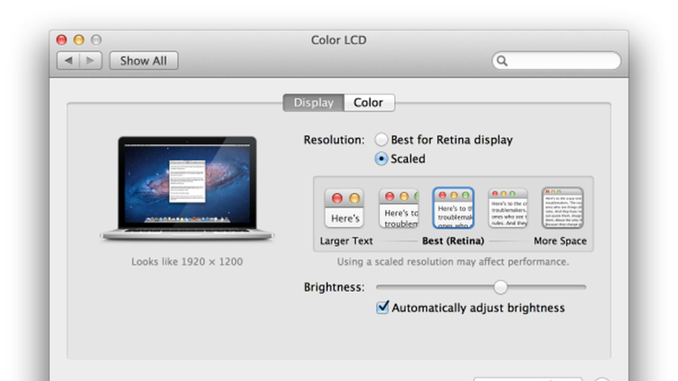Select the More Space resolution thumbnail

[x=562, y=208]
